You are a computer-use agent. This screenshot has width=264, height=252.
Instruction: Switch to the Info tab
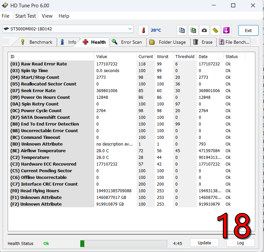click(x=68, y=42)
